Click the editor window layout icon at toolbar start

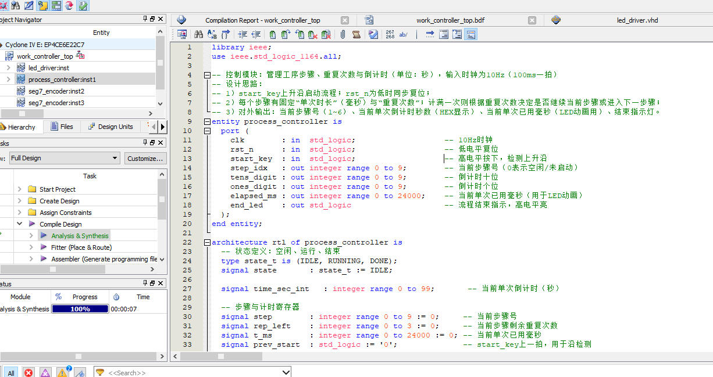[x=182, y=34]
